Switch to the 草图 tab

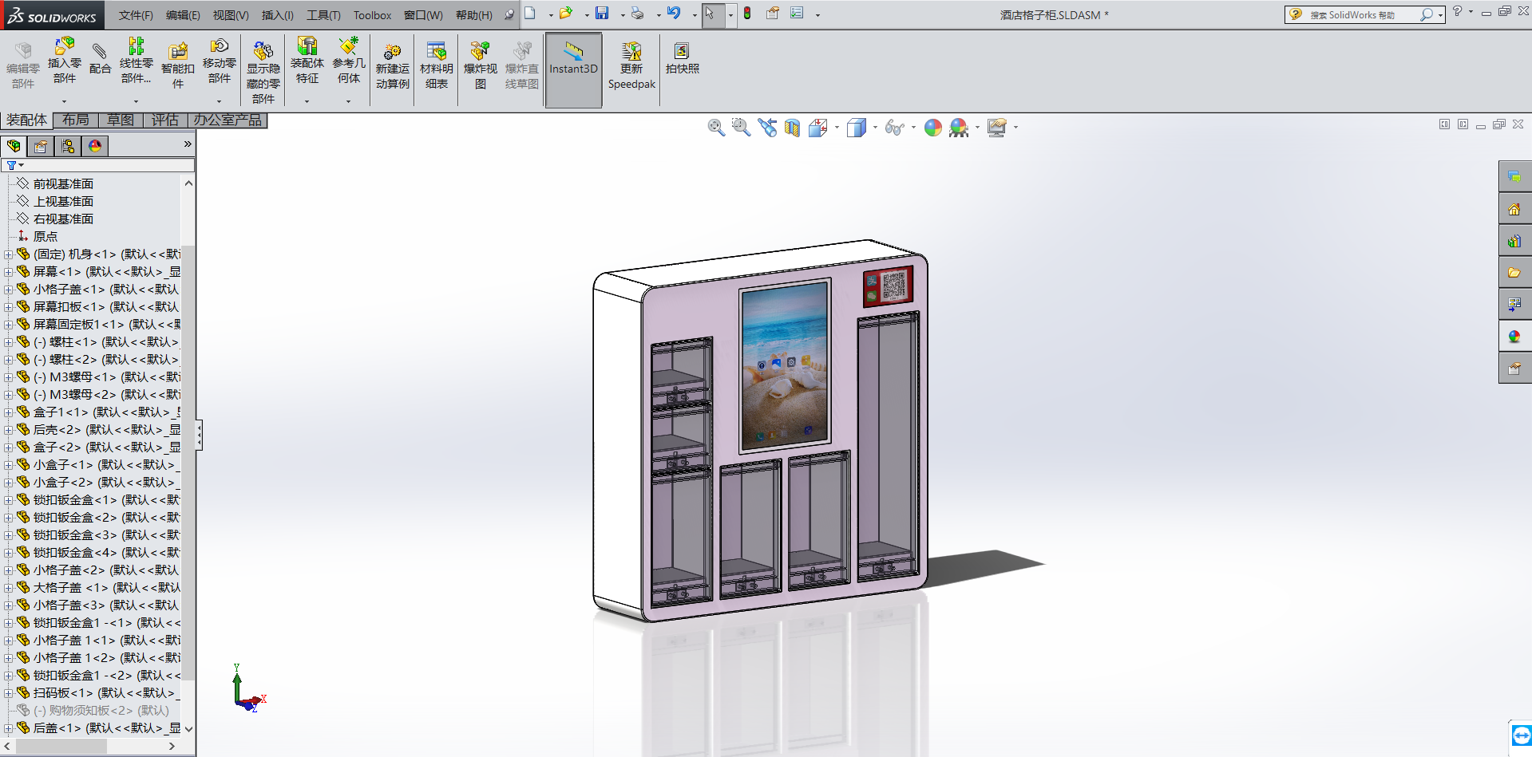click(121, 120)
